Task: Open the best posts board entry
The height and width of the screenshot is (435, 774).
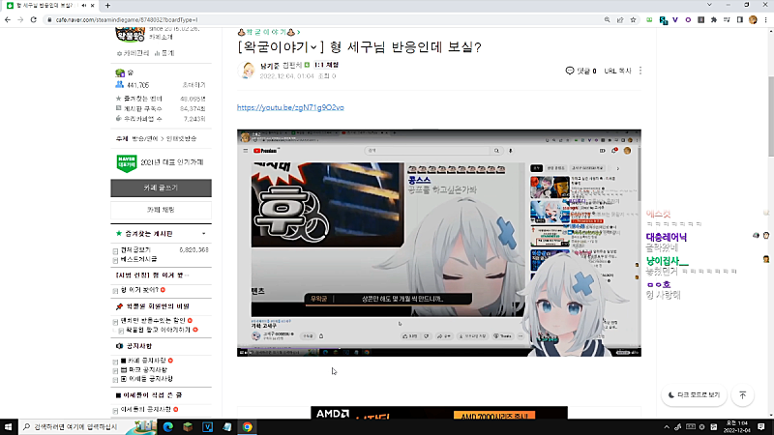Action: coord(138,259)
